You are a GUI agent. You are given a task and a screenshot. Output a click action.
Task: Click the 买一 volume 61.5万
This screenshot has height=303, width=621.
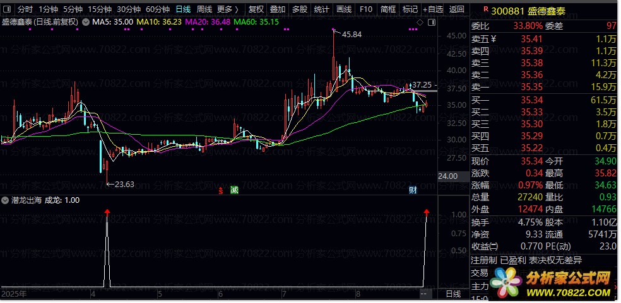(x=603, y=100)
